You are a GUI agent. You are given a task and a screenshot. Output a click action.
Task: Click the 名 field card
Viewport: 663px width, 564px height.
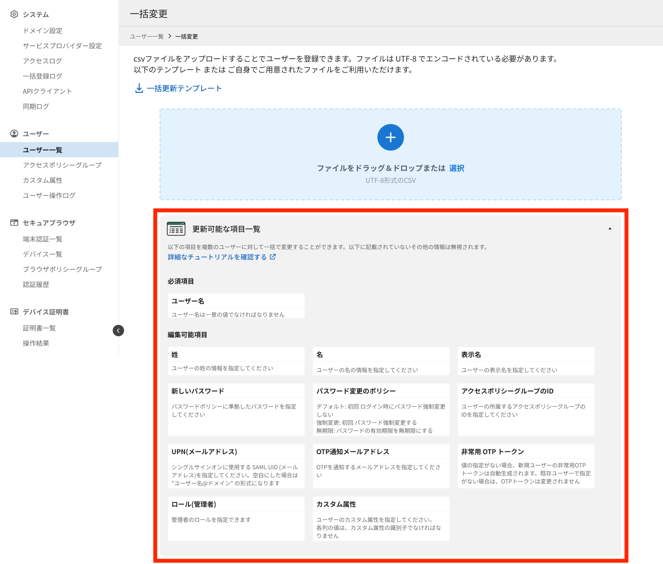[381, 361]
